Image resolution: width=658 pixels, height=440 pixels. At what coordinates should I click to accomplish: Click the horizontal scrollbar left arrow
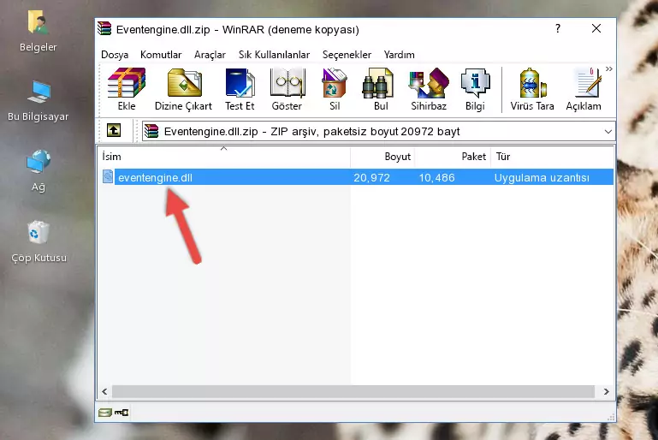pos(105,391)
